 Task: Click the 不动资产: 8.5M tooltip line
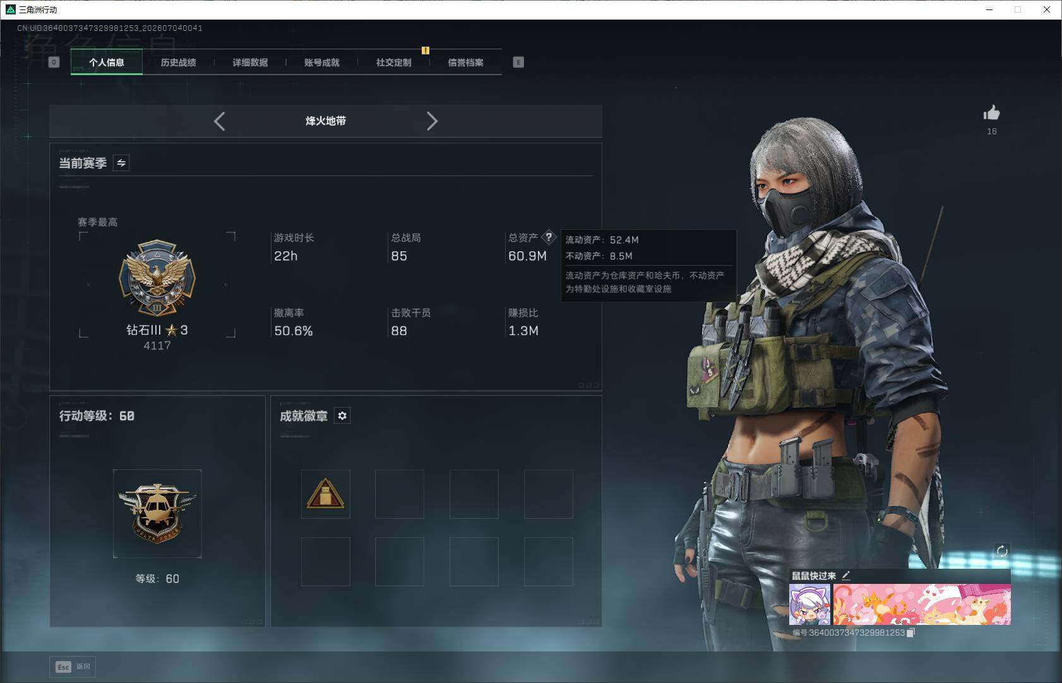tap(599, 256)
